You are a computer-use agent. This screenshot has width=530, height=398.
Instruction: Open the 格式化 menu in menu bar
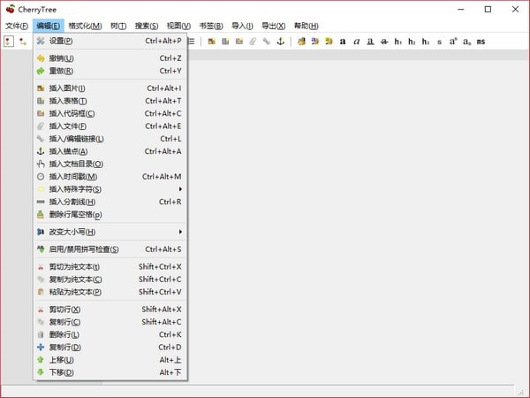click(85, 26)
